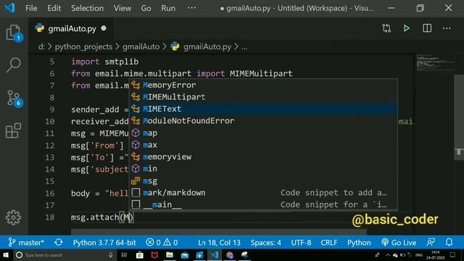Open editor More Actions ellipsis

tap(447, 28)
